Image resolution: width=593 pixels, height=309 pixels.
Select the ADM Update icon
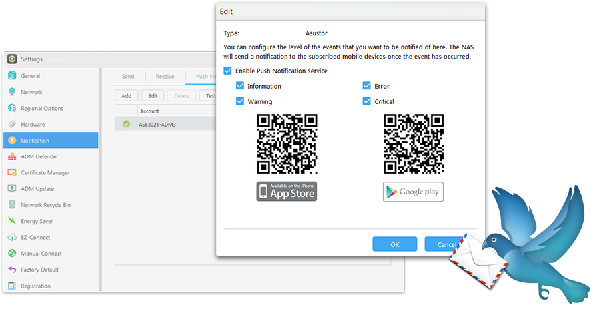[12, 189]
